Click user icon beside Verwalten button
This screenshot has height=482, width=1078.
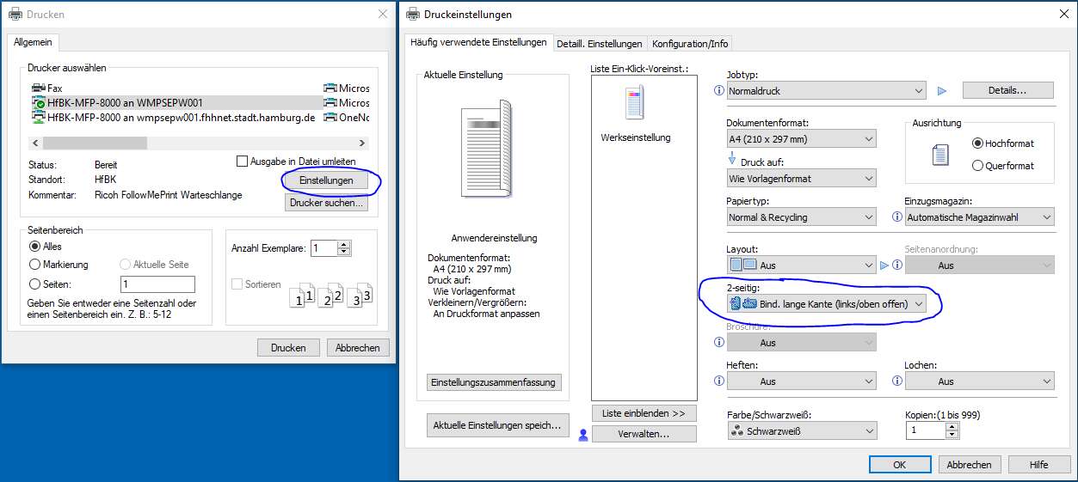583,435
